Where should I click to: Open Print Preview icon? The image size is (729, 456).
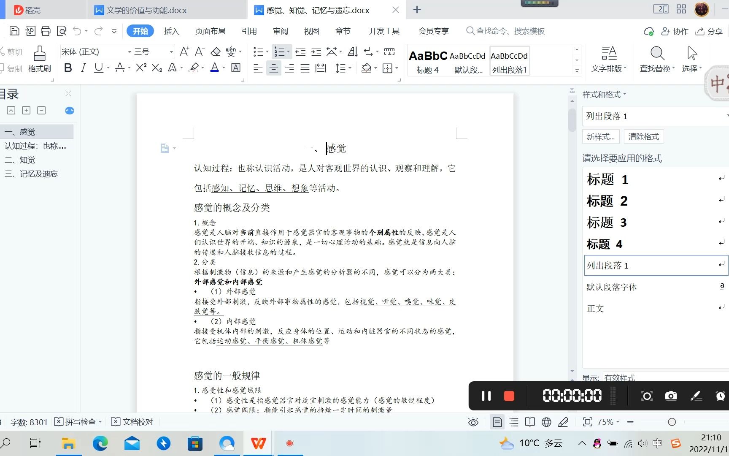coord(62,31)
